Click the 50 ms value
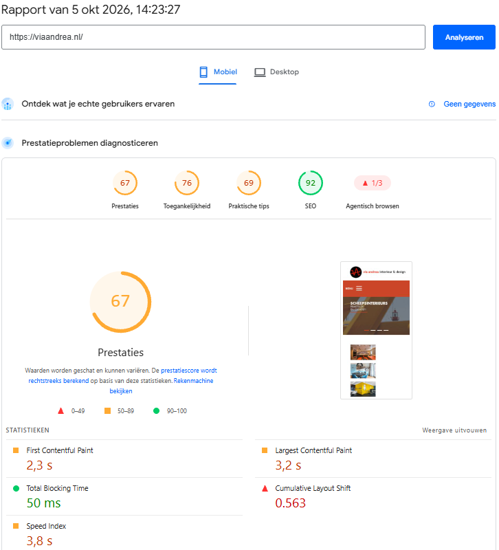Image resolution: width=499 pixels, height=550 pixels. tap(43, 503)
